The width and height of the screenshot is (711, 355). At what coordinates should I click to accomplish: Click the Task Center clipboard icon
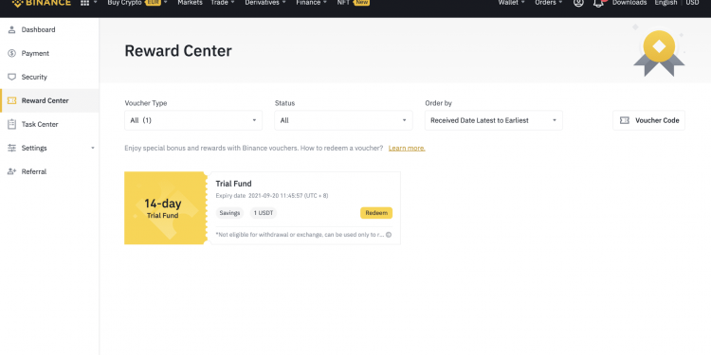click(11, 124)
